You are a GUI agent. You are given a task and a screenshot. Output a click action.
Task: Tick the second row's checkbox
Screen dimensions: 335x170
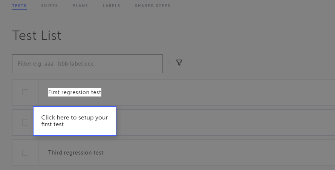click(25, 123)
